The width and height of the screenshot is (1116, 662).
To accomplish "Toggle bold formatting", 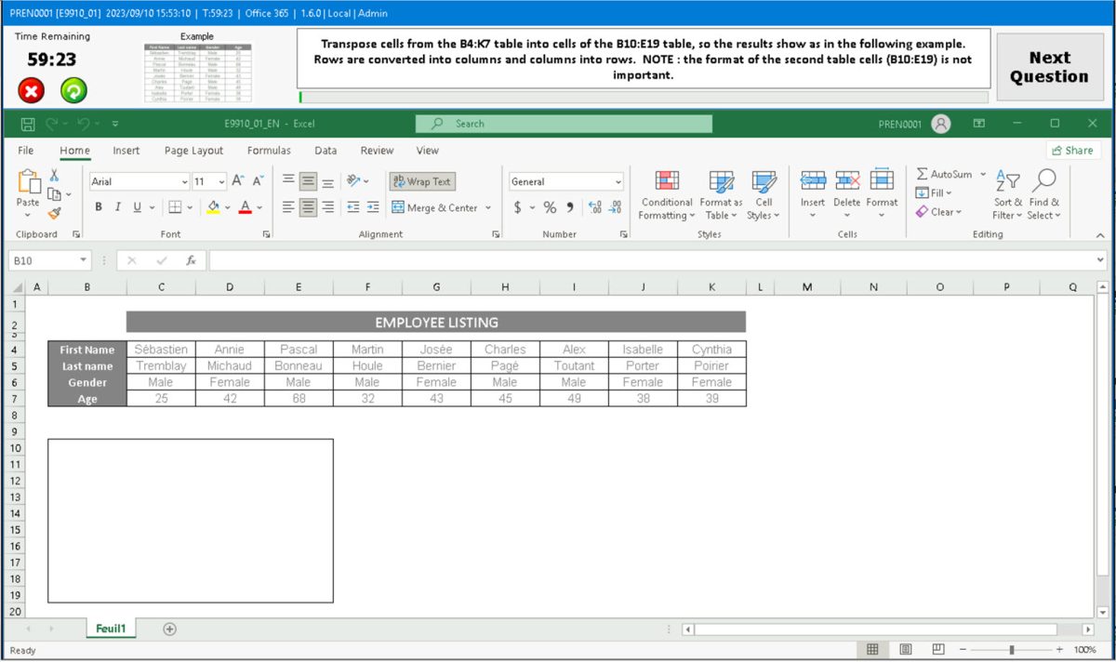I will (99, 206).
